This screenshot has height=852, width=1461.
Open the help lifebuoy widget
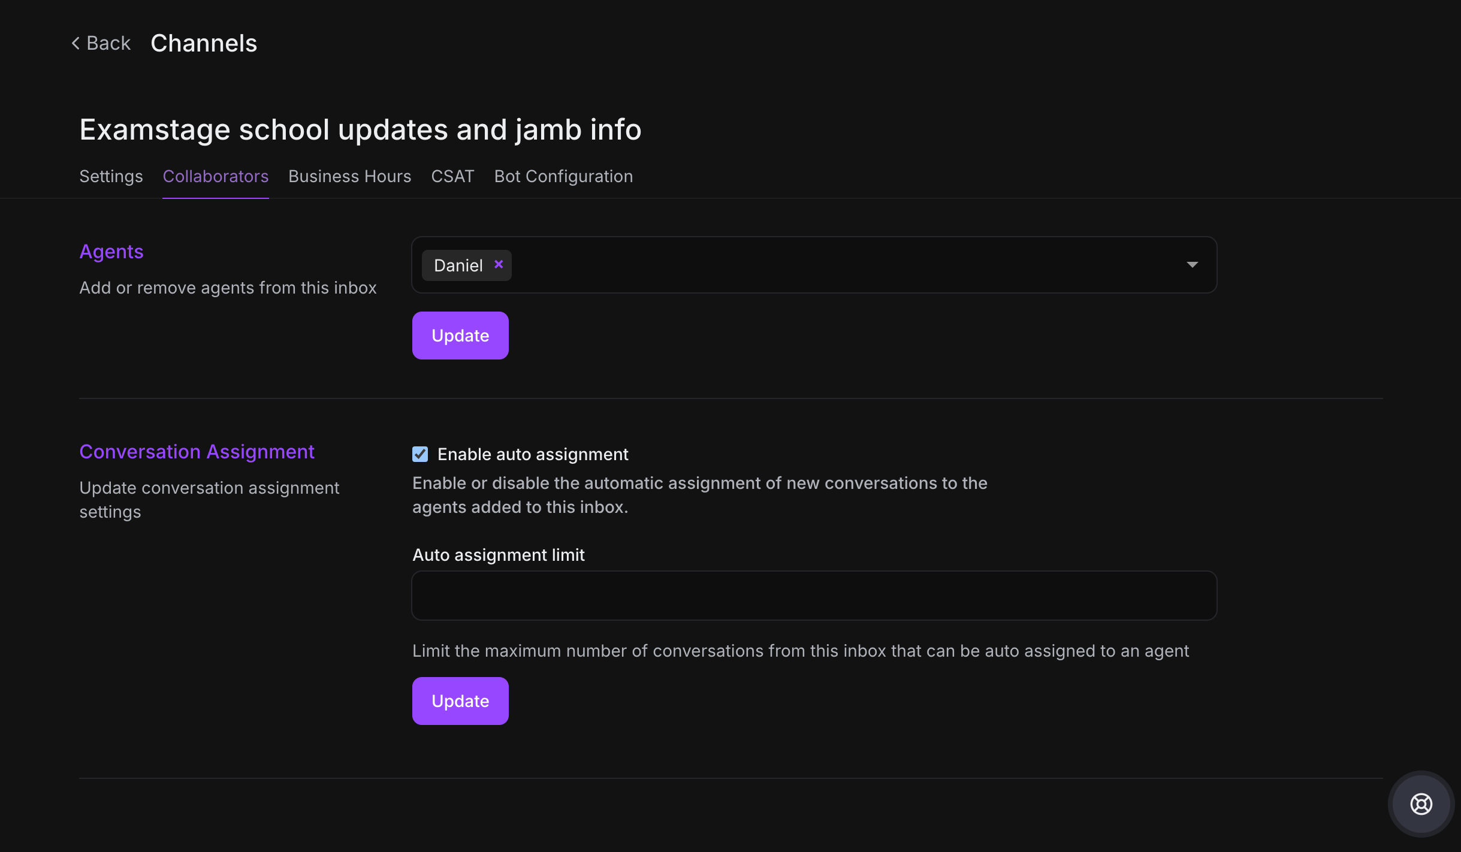pyautogui.click(x=1421, y=803)
